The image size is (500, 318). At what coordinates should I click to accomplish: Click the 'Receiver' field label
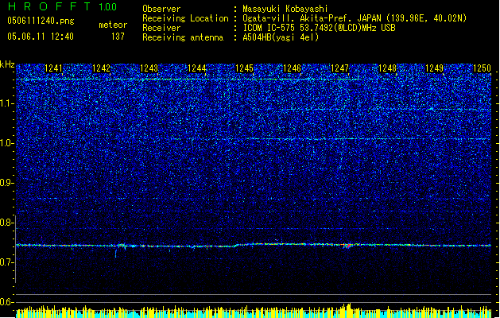tap(161, 28)
